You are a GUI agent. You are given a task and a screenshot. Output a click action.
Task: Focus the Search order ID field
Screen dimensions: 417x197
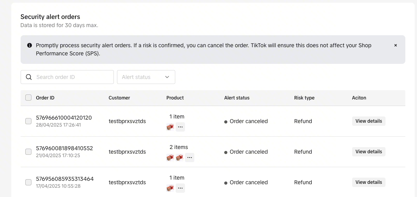72,77
